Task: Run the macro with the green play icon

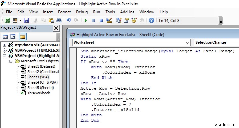Action: coord(86,20)
